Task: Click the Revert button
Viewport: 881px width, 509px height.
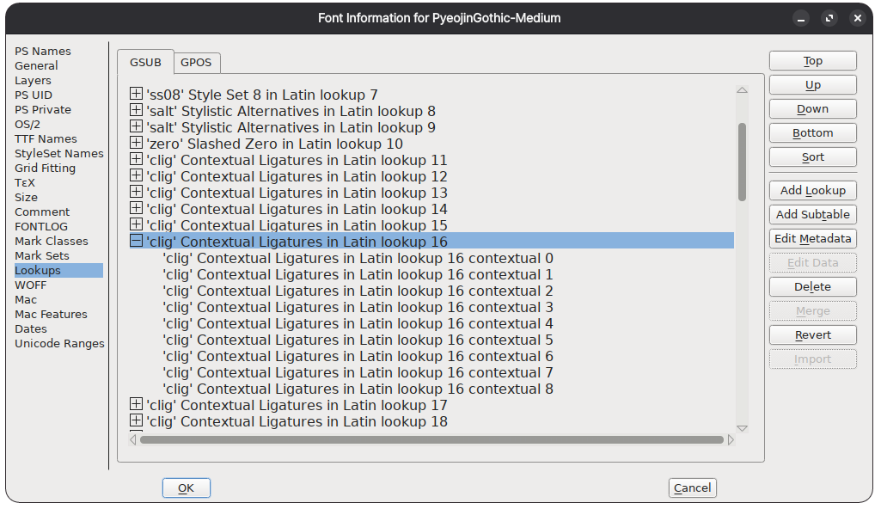Action: coord(812,335)
